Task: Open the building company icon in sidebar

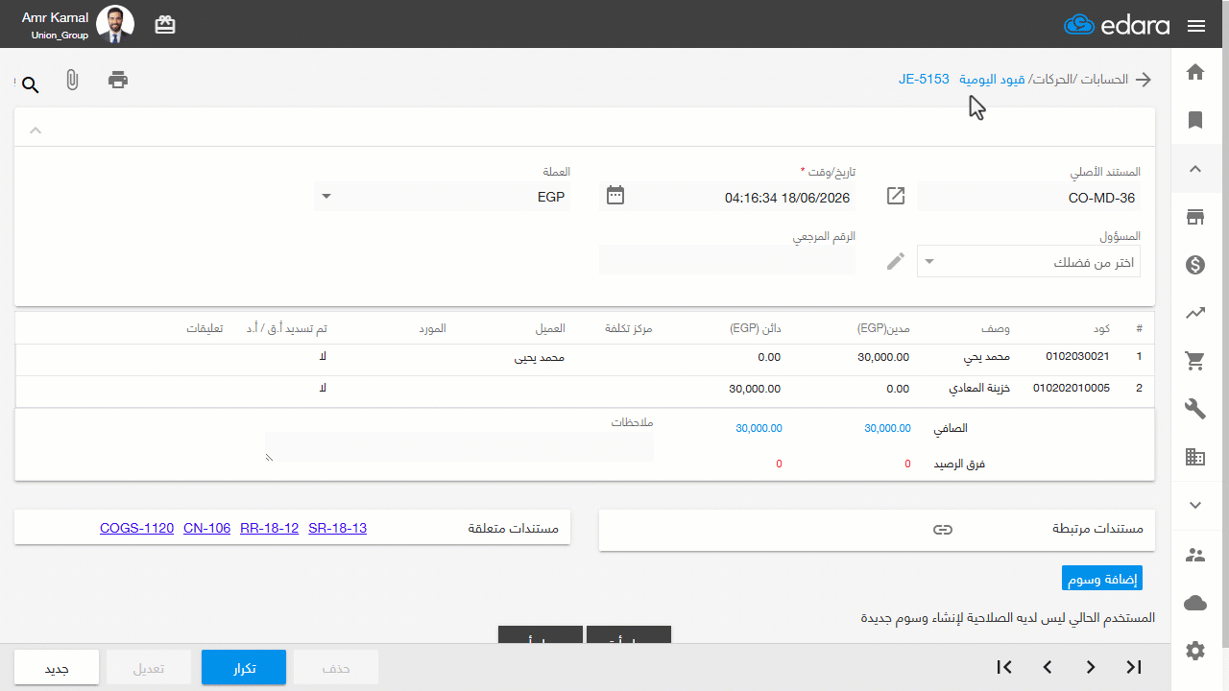Action: [1195, 457]
